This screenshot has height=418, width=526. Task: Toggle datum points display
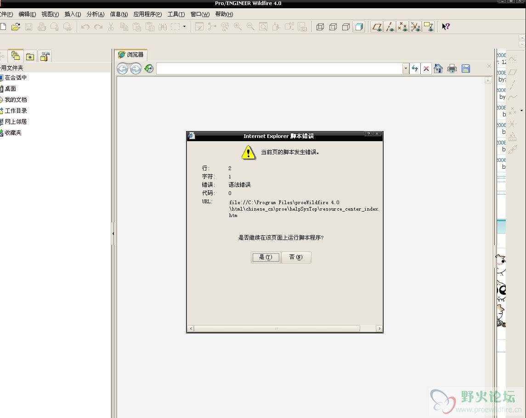pyautogui.click(x=402, y=27)
